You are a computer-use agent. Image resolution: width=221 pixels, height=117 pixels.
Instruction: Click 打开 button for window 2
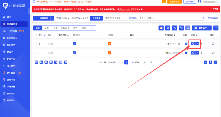pyautogui.click(x=195, y=44)
